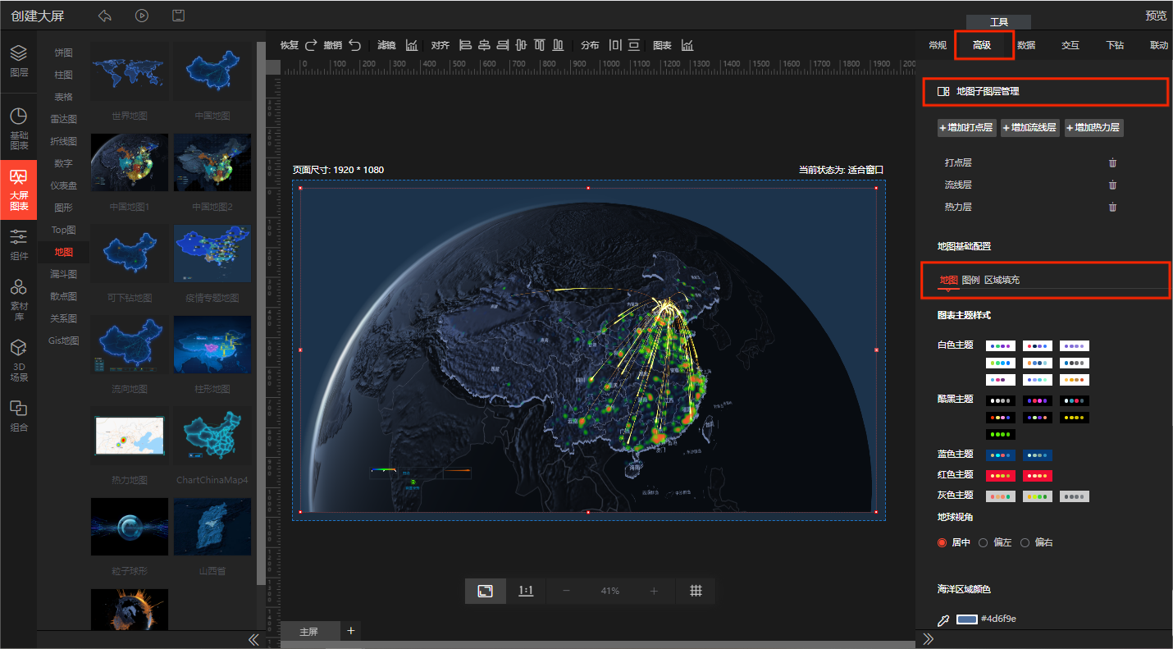
Task: Pick the 热力地图 thumbnail
Action: point(130,436)
